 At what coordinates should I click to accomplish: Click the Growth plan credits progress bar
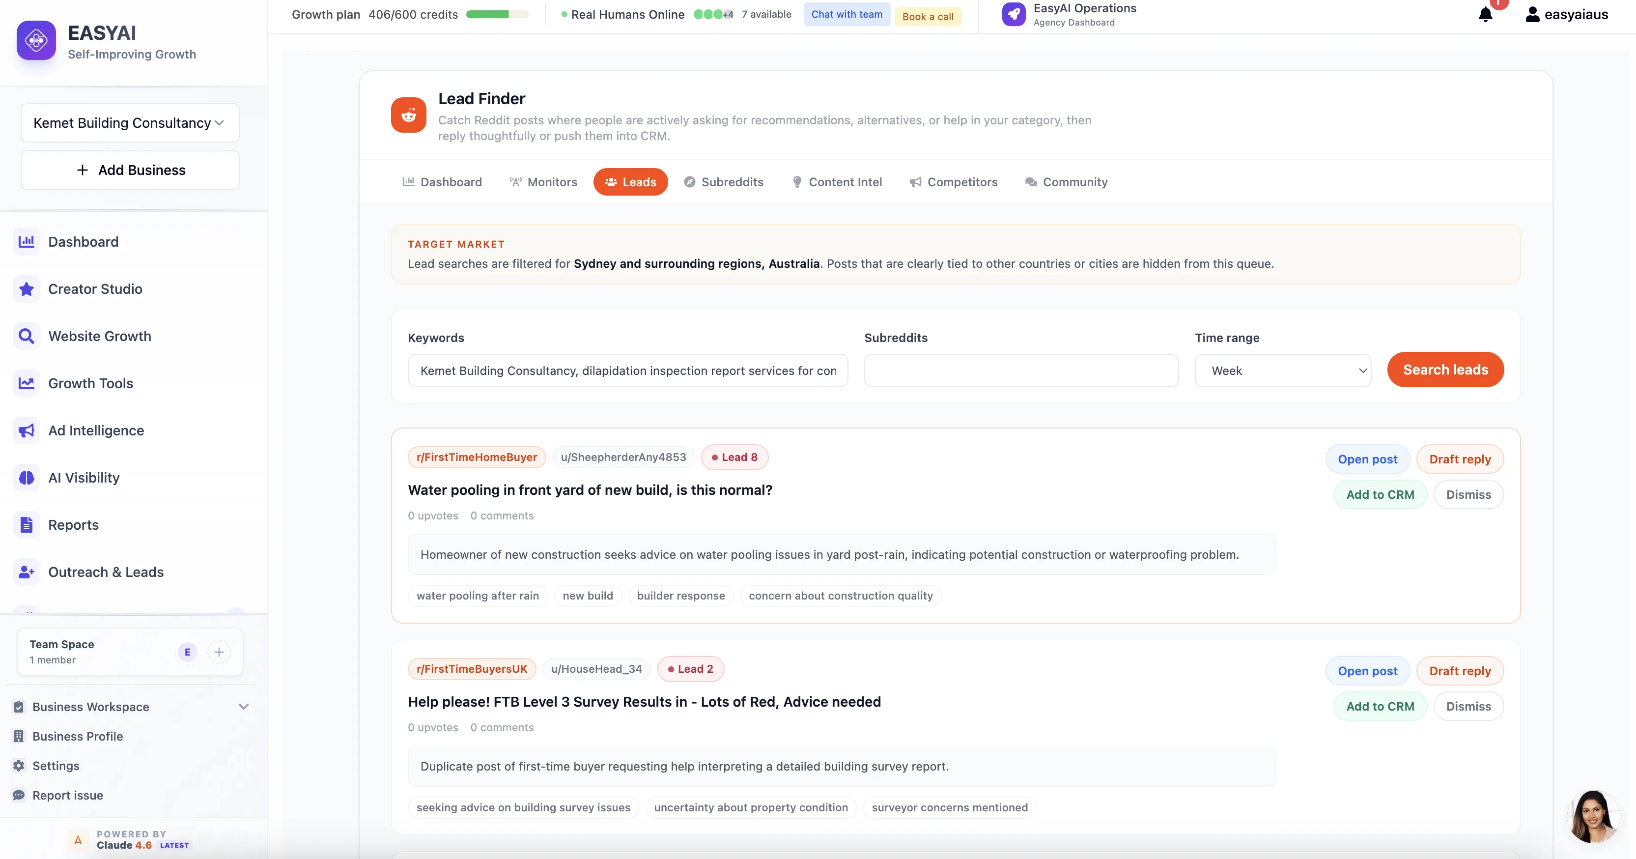(496, 14)
